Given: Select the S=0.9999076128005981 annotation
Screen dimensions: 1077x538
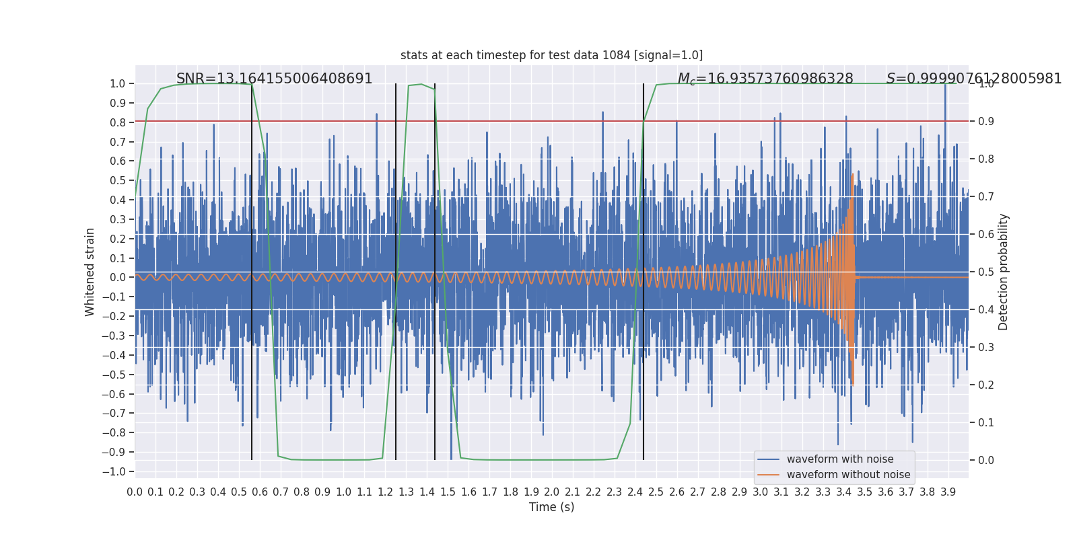Looking at the screenshot, I should pyautogui.click(x=974, y=79).
